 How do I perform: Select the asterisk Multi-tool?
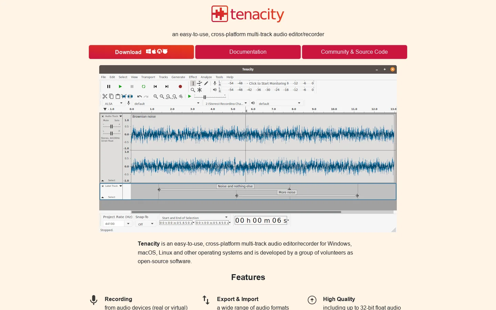pyautogui.click(x=199, y=90)
